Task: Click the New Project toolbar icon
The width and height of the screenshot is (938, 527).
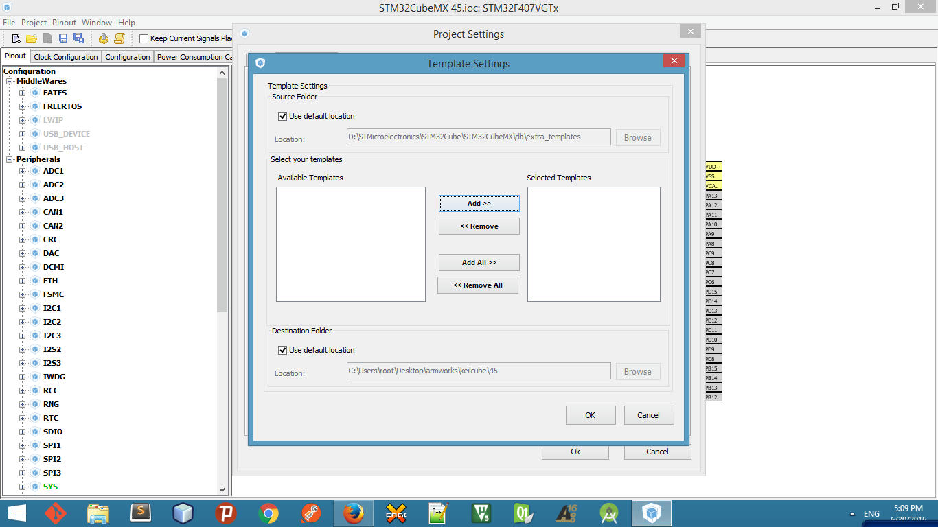Action: [16, 38]
